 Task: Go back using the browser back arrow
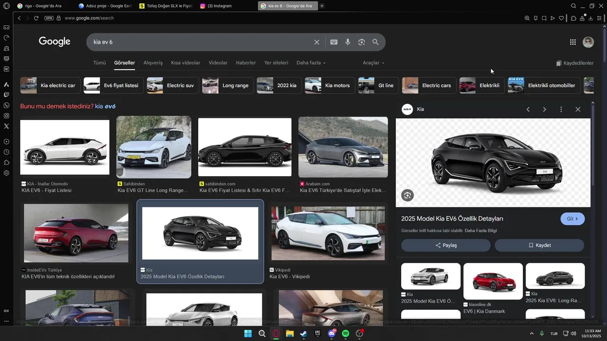[x=19, y=18]
